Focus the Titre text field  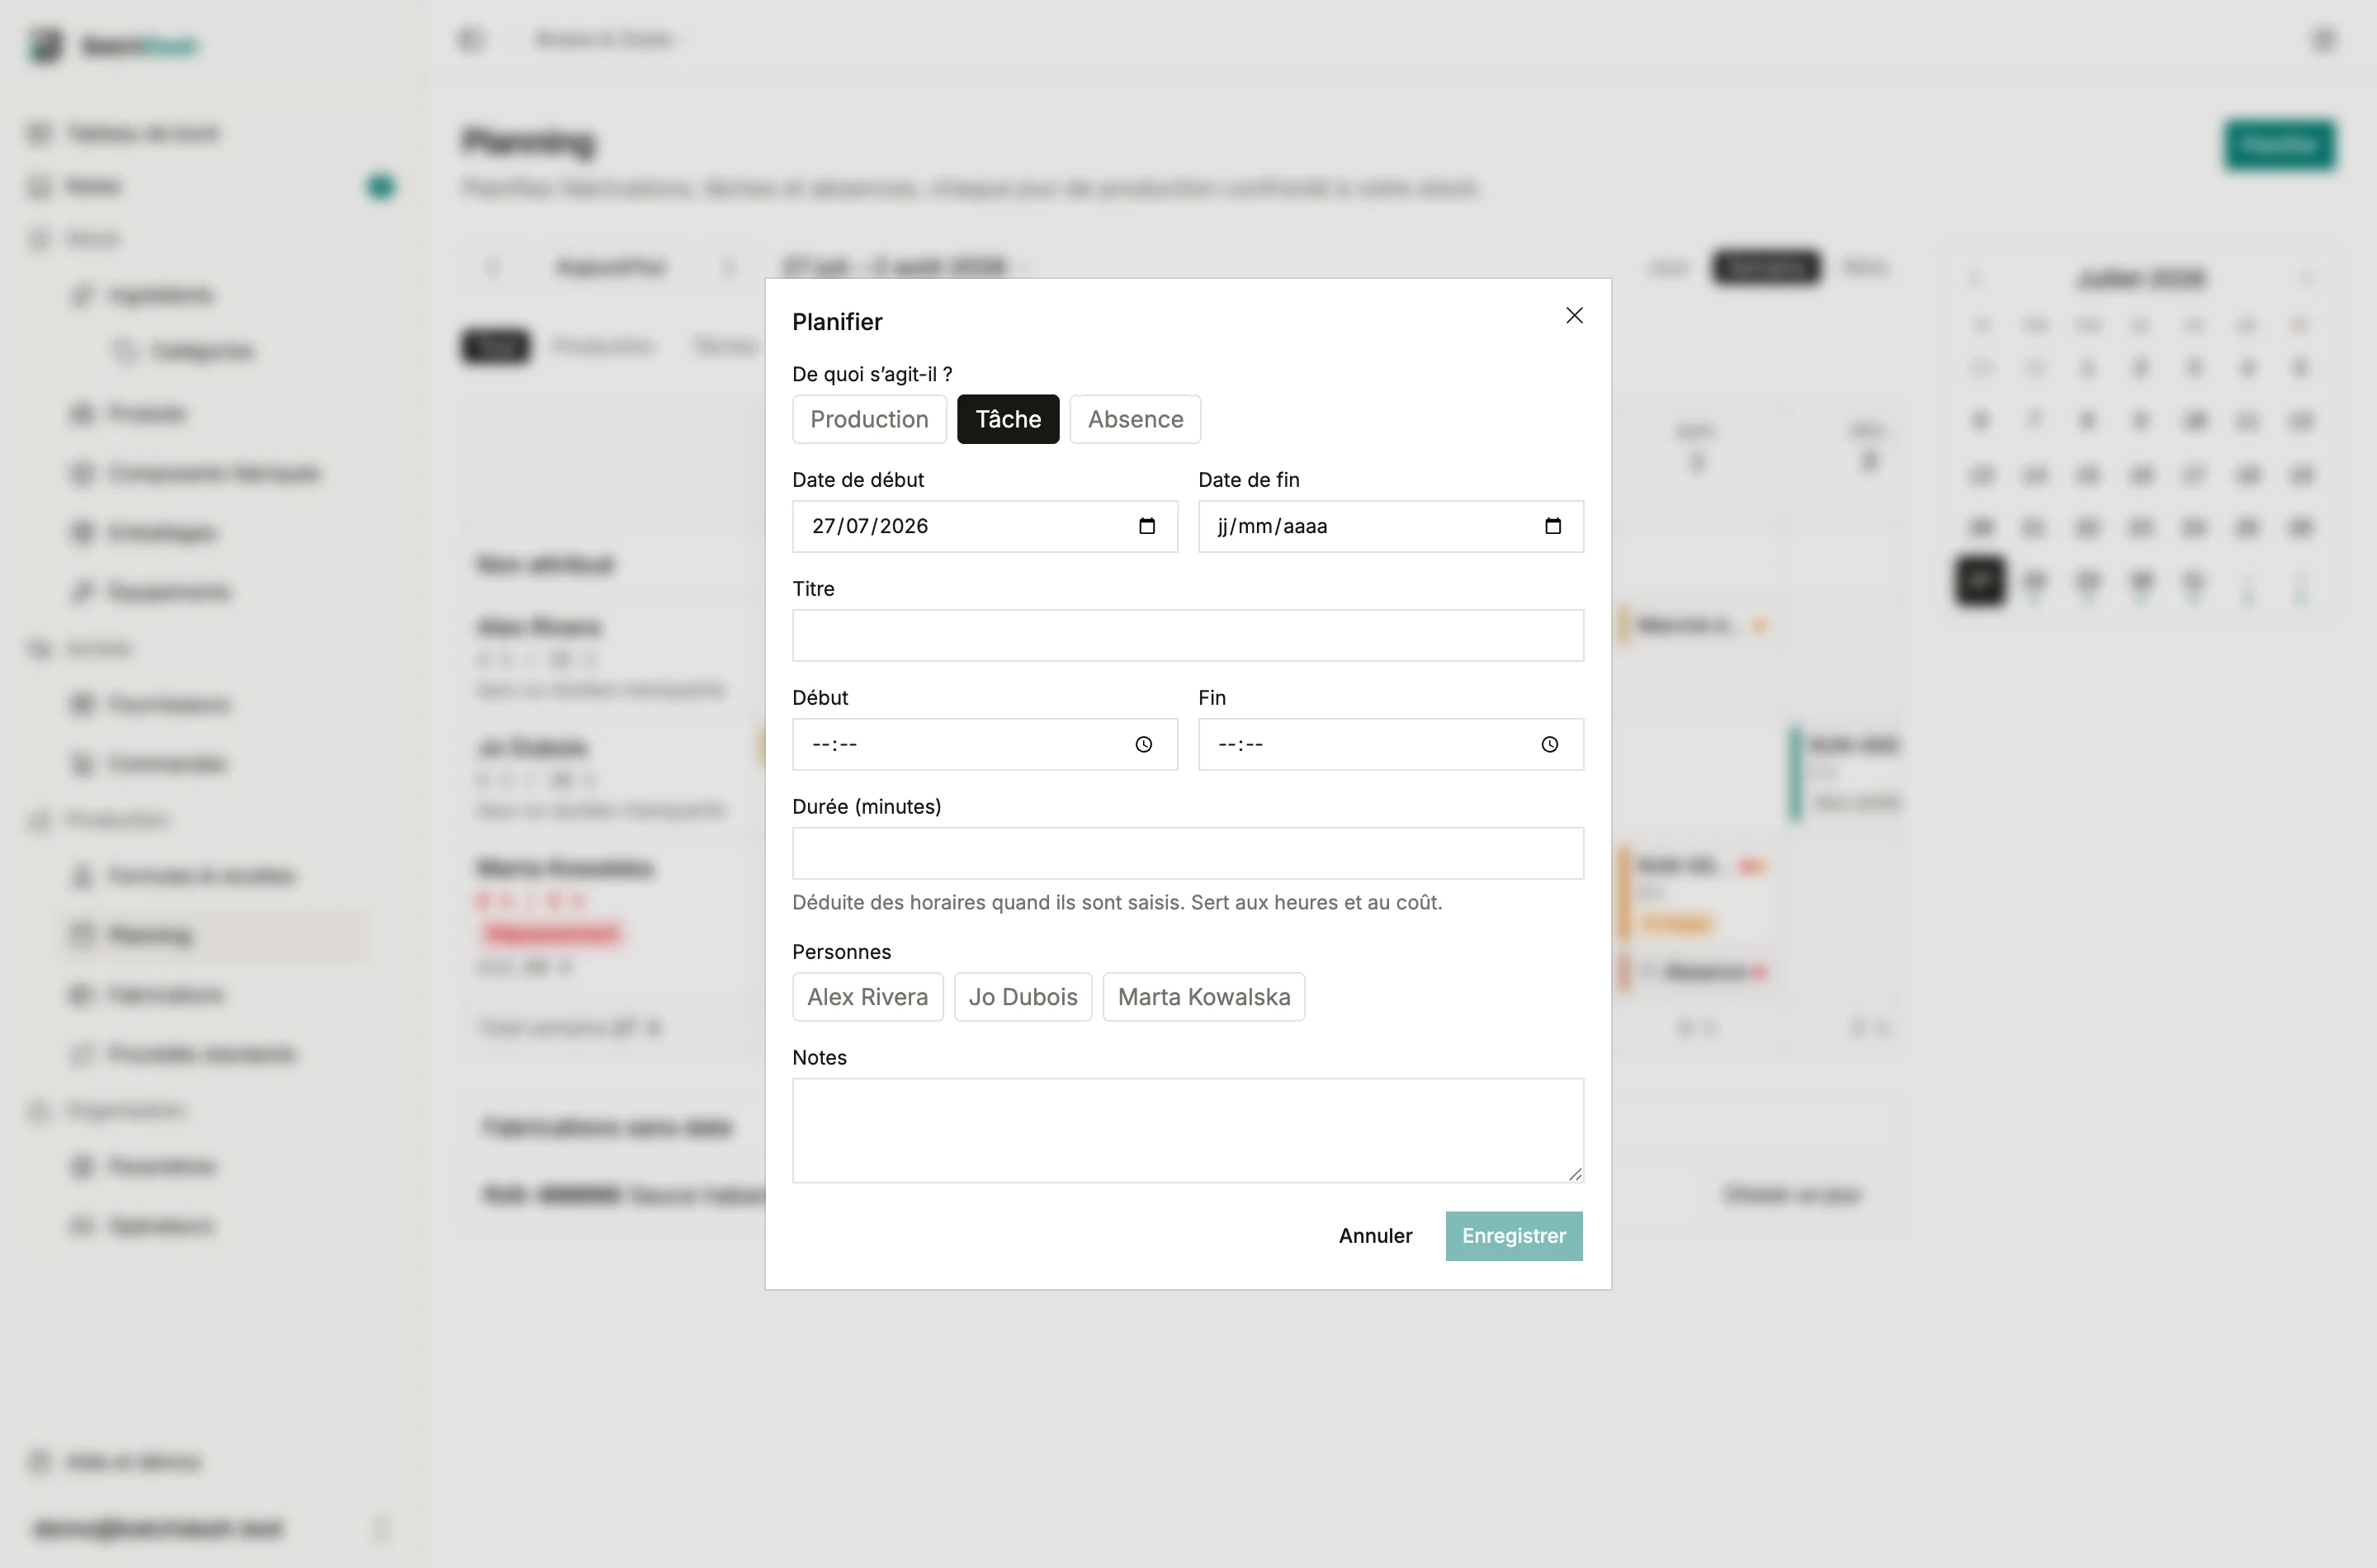pos(1188,635)
